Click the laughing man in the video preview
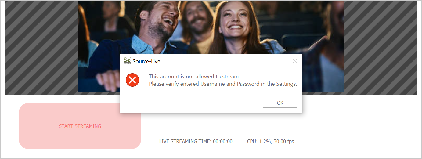Viewport: 422px width, 159px height. [x=159, y=24]
